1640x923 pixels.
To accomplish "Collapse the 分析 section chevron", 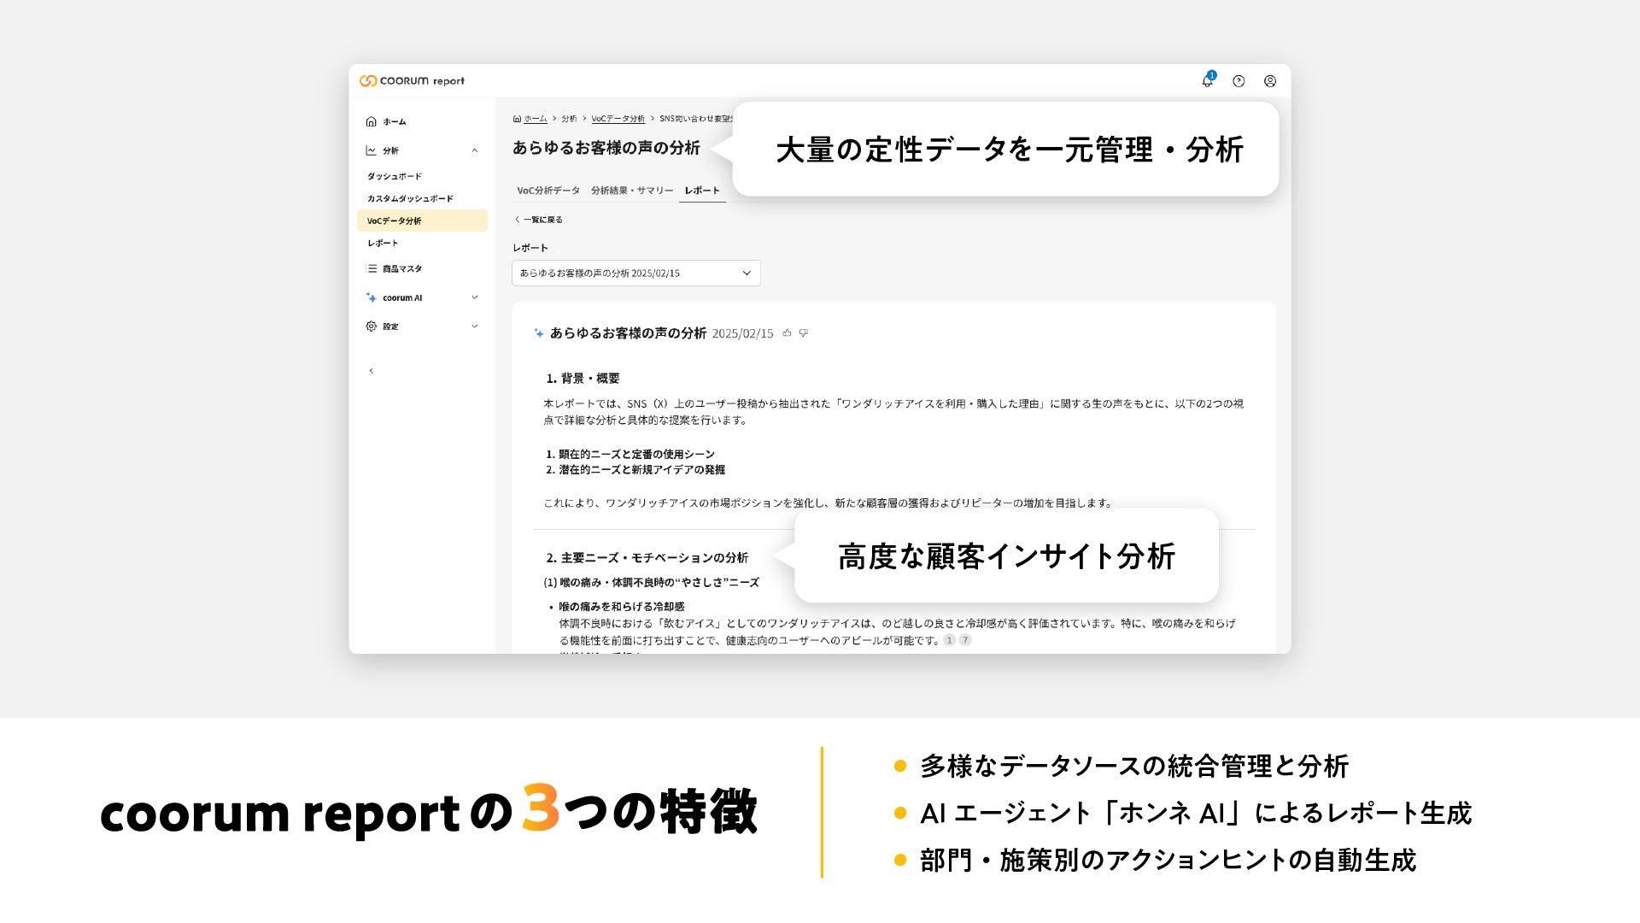I will point(475,150).
